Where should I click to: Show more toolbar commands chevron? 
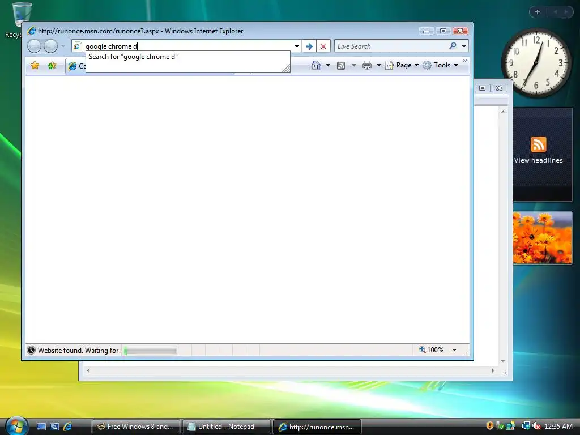464,60
